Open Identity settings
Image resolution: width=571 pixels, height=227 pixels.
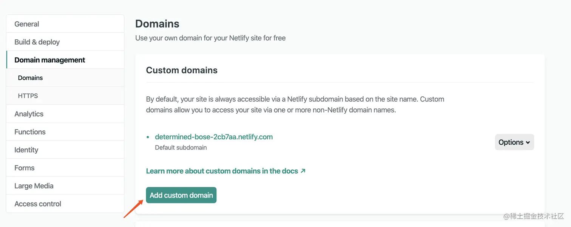click(26, 150)
